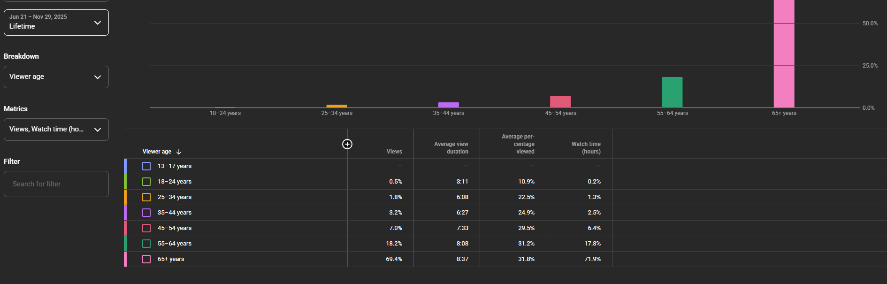Check the 55–64 years checkbox

pos(146,244)
